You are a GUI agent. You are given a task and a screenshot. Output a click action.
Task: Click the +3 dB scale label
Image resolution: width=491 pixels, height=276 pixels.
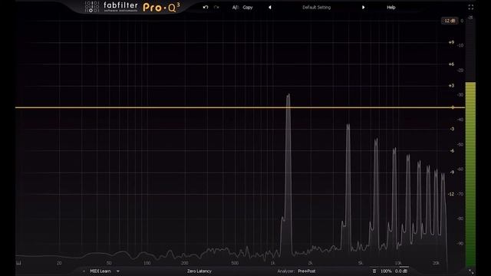tap(451, 85)
